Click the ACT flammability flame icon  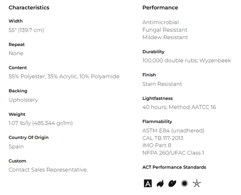coord(160,183)
